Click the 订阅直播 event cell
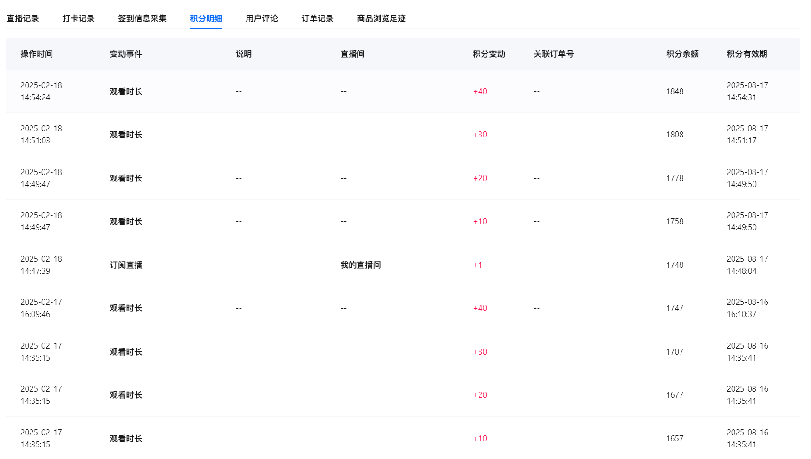The width and height of the screenshot is (811, 459). click(126, 265)
